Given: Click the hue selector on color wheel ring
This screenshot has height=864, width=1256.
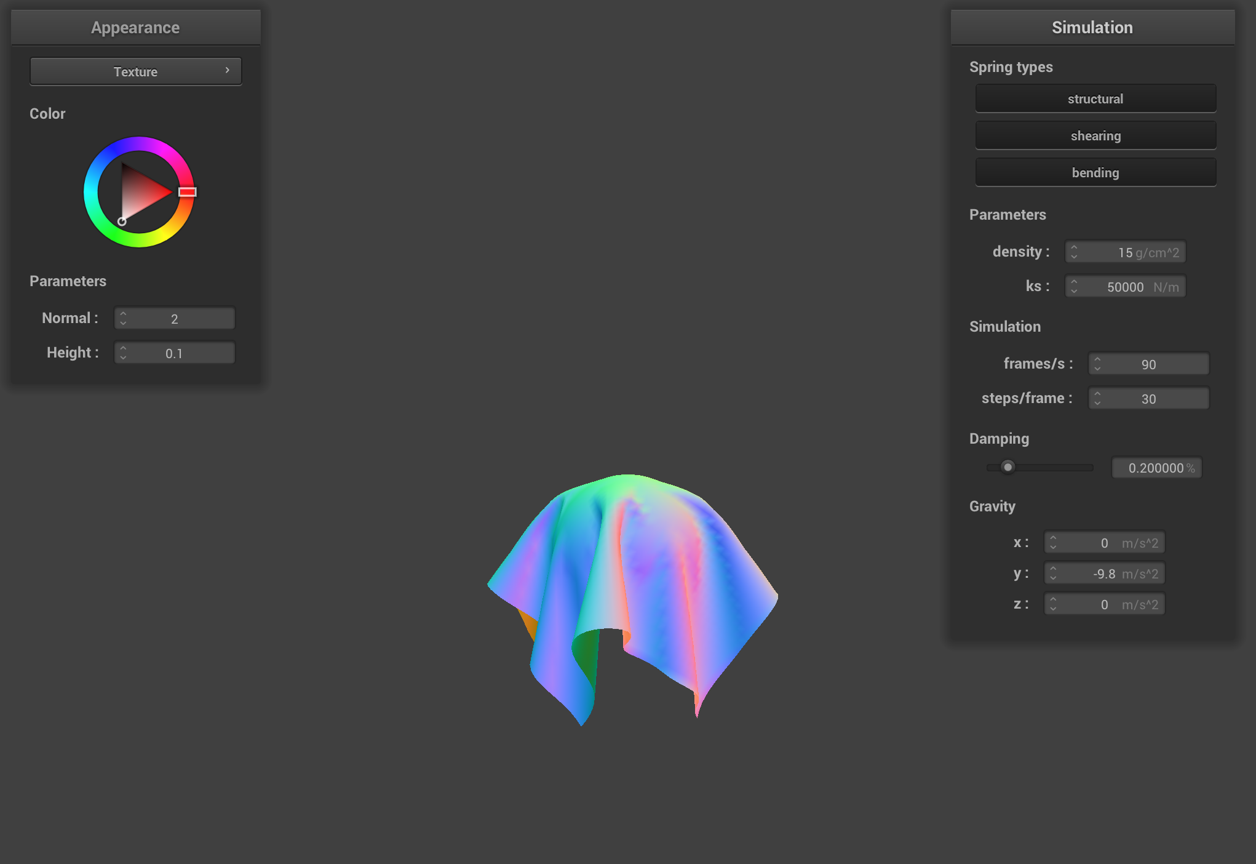Looking at the screenshot, I should [x=187, y=192].
